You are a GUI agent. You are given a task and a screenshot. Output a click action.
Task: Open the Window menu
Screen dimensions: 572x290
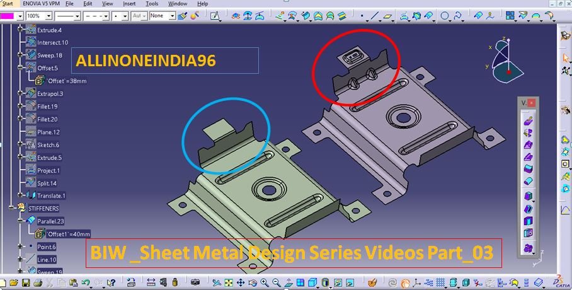pos(178,4)
